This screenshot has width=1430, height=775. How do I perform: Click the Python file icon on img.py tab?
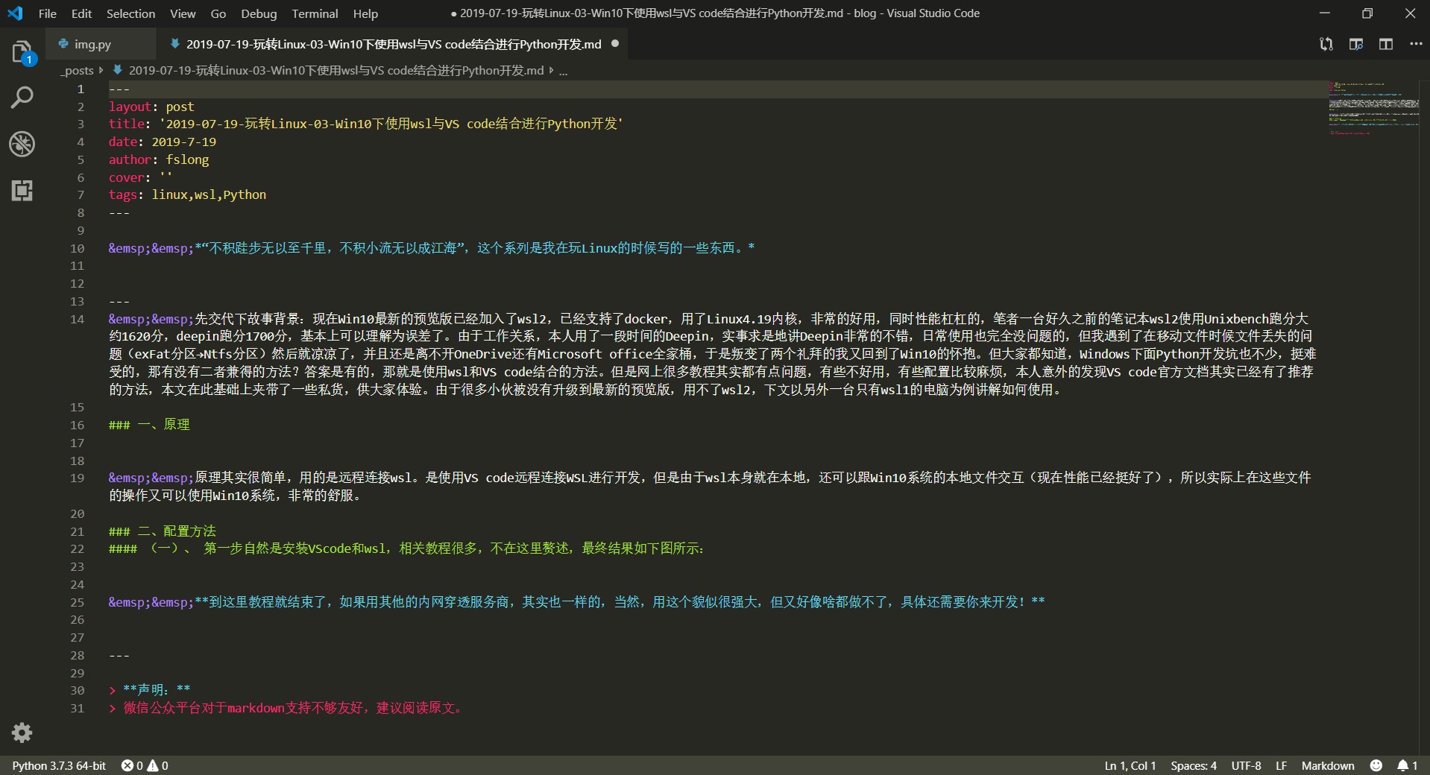click(x=63, y=44)
